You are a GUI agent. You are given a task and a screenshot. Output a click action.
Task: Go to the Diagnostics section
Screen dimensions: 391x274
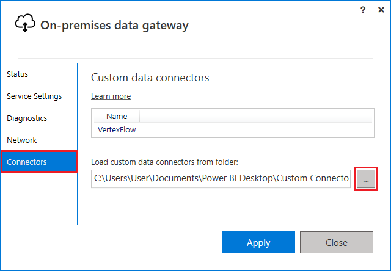coord(27,118)
